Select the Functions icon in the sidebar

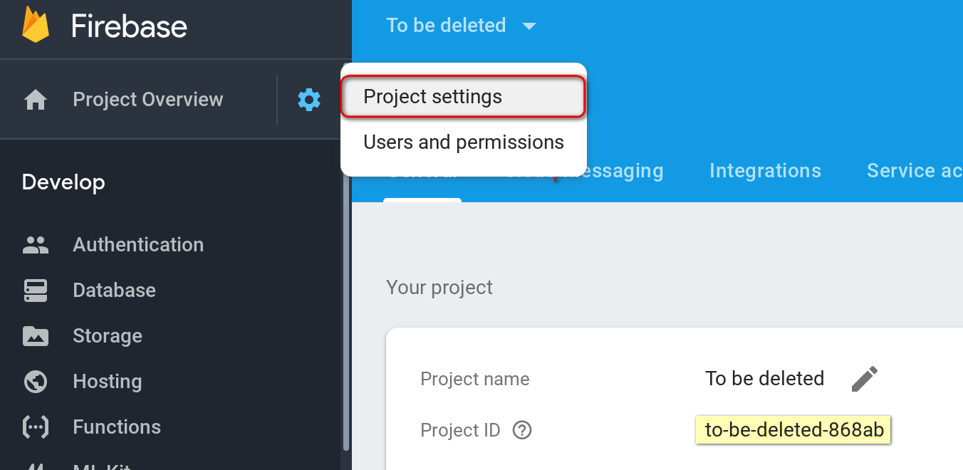tap(35, 427)
